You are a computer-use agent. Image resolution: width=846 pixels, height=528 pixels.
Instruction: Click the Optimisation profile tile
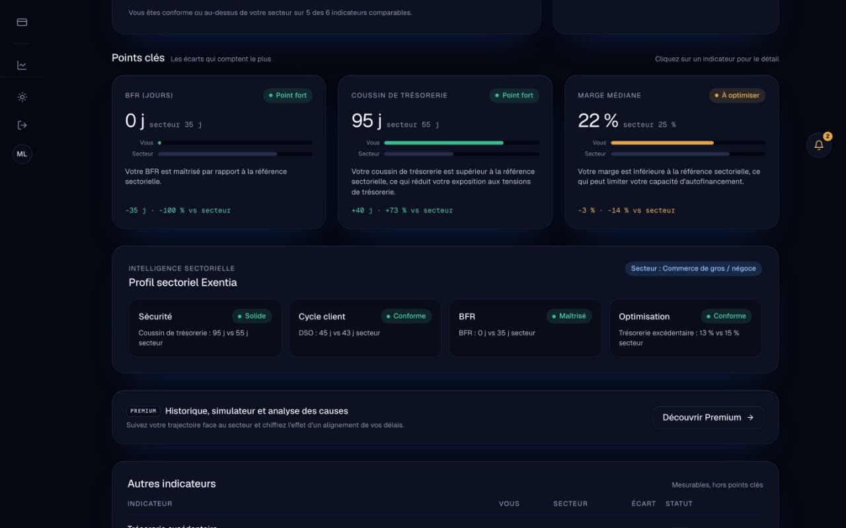[x=685, y=328]
